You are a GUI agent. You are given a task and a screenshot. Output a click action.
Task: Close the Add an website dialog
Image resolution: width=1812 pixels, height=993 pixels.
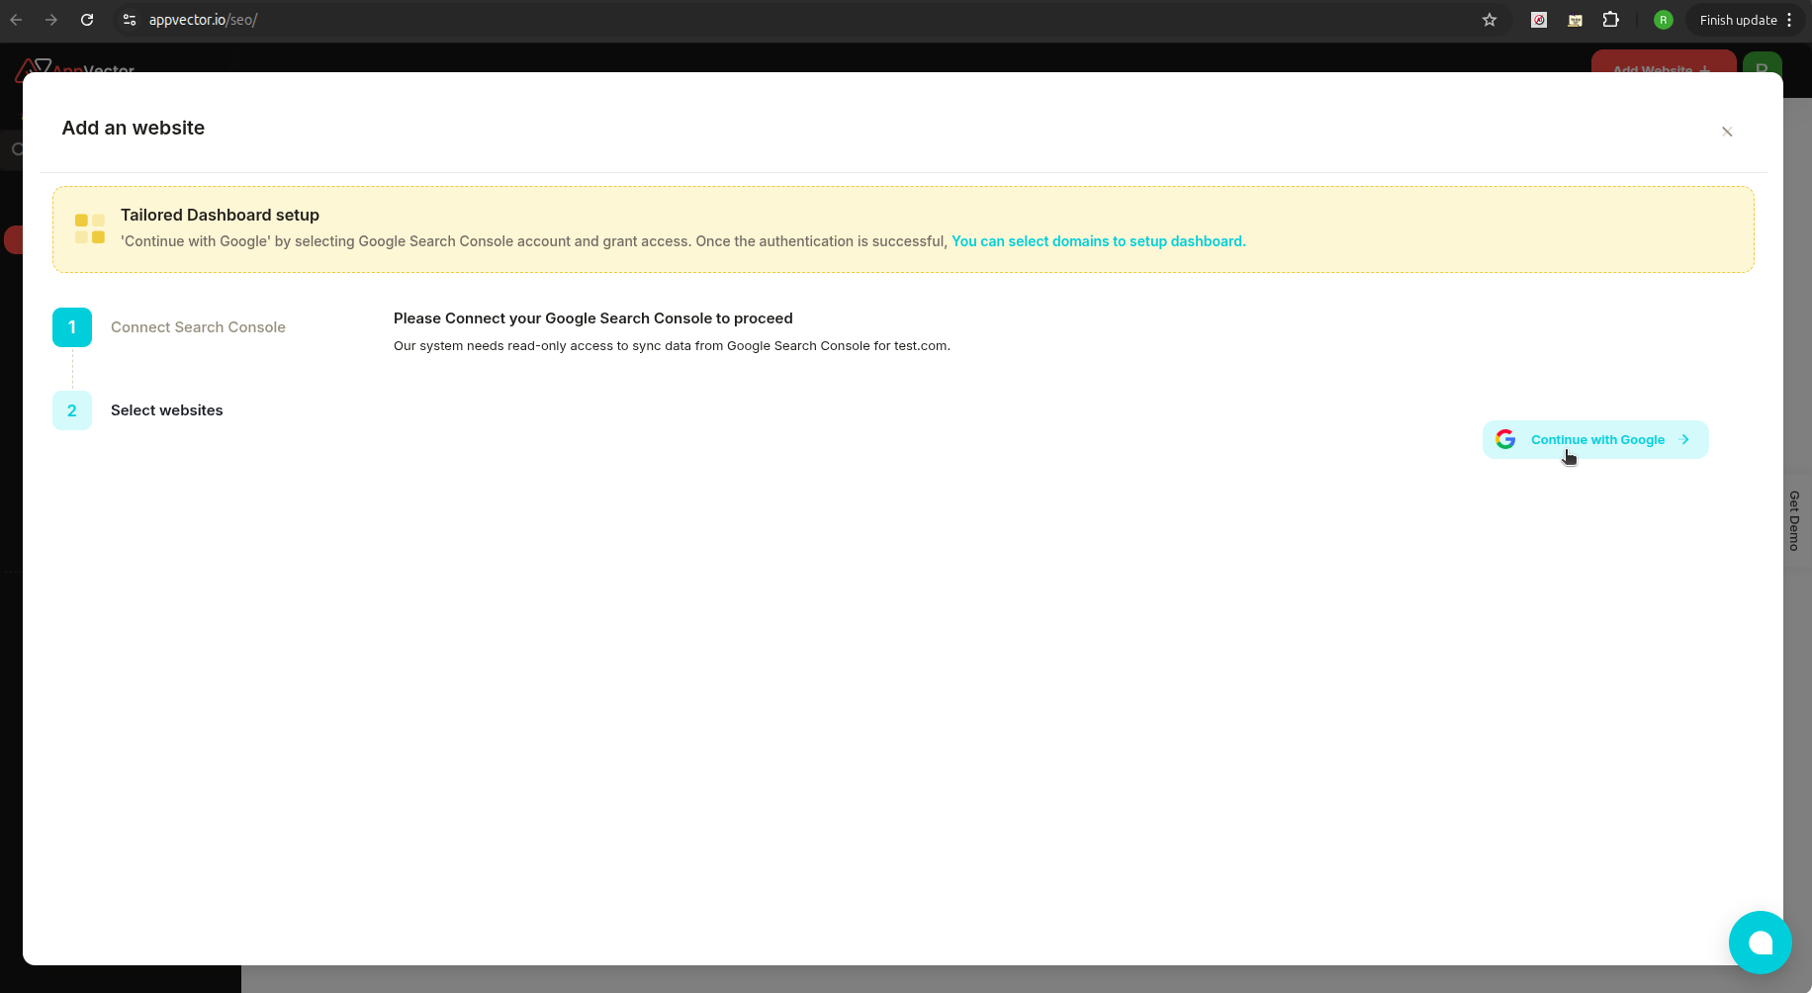[1727, 132]
